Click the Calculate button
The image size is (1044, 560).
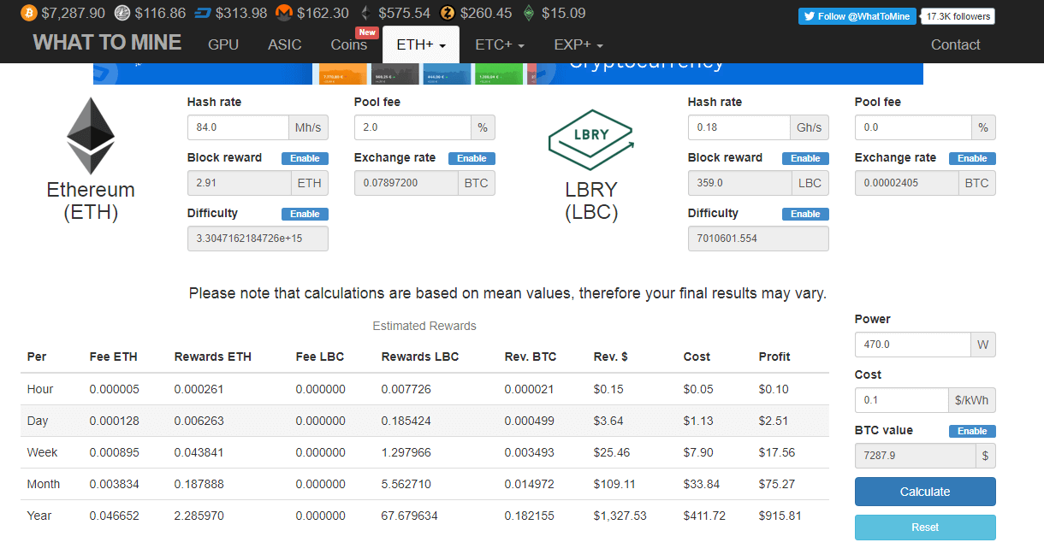[x=925, y=492]
